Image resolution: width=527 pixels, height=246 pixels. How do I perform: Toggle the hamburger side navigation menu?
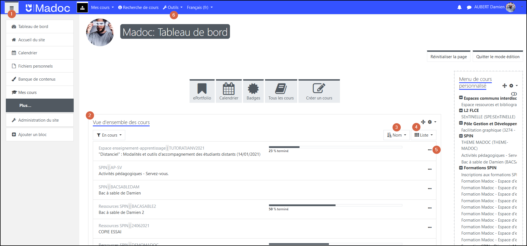tap(12, 8)
